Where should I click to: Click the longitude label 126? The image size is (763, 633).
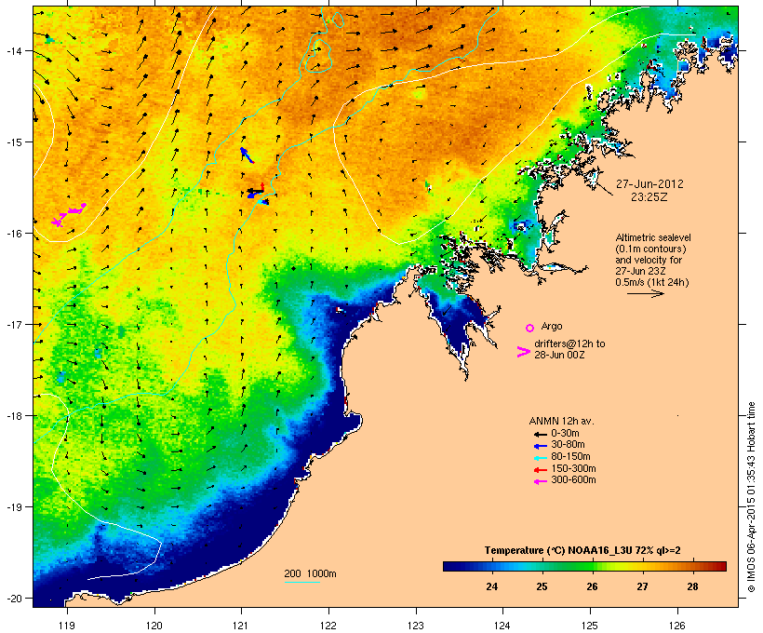pos(677,626)
